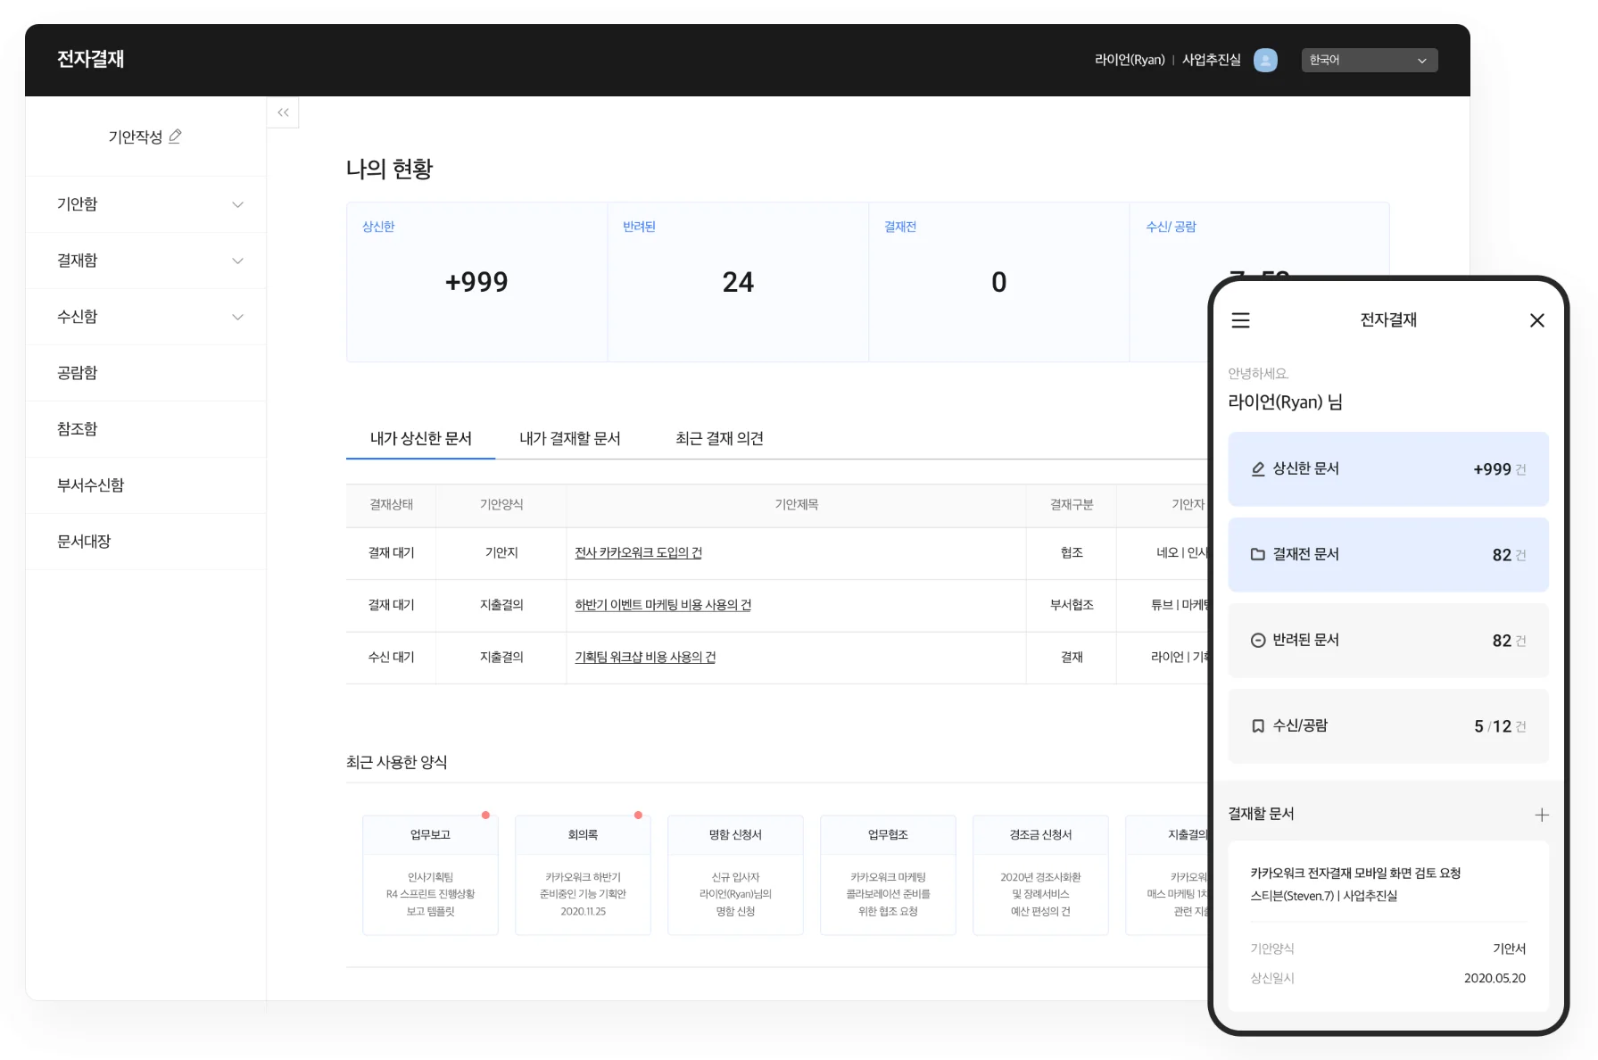Open 결재전 문서 card in mobile view
The height and width of the screenshot is (1060, 1598).
pyautogui.click(x=1387, y=555)
